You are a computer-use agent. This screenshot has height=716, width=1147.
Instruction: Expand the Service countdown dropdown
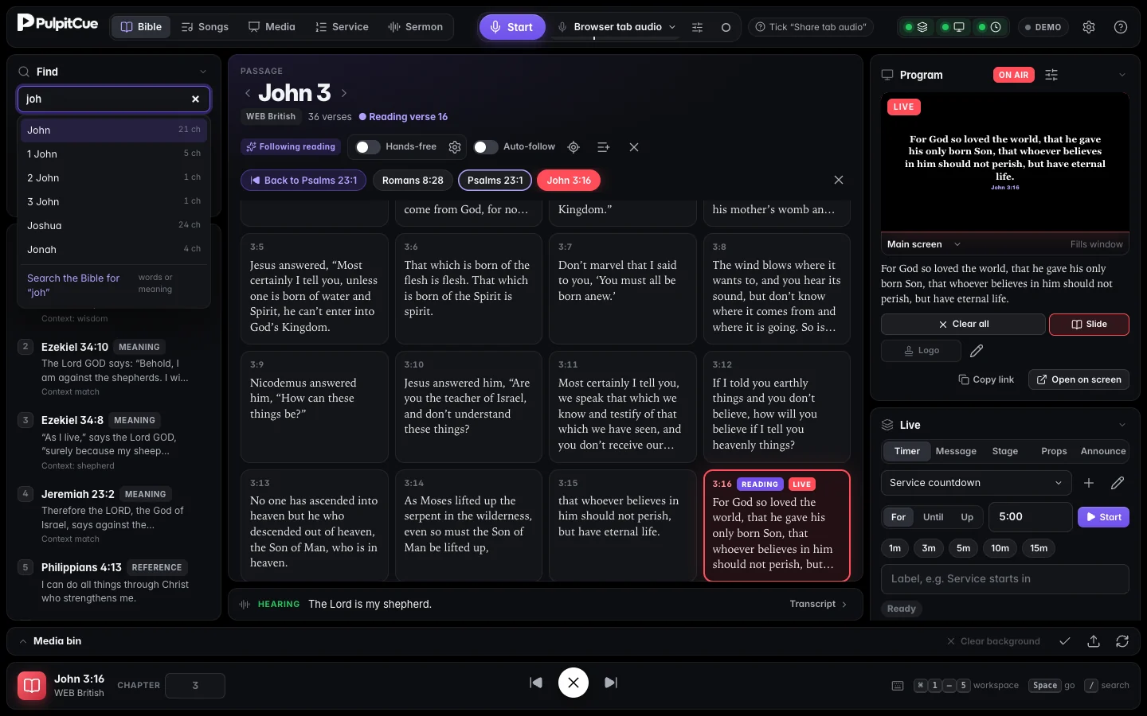[x=976, y=483]
